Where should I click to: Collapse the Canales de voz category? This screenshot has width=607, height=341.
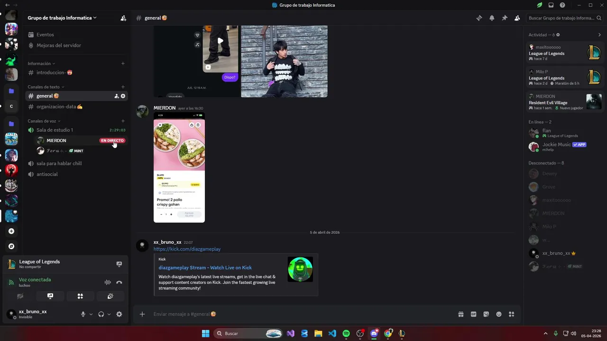44,121
